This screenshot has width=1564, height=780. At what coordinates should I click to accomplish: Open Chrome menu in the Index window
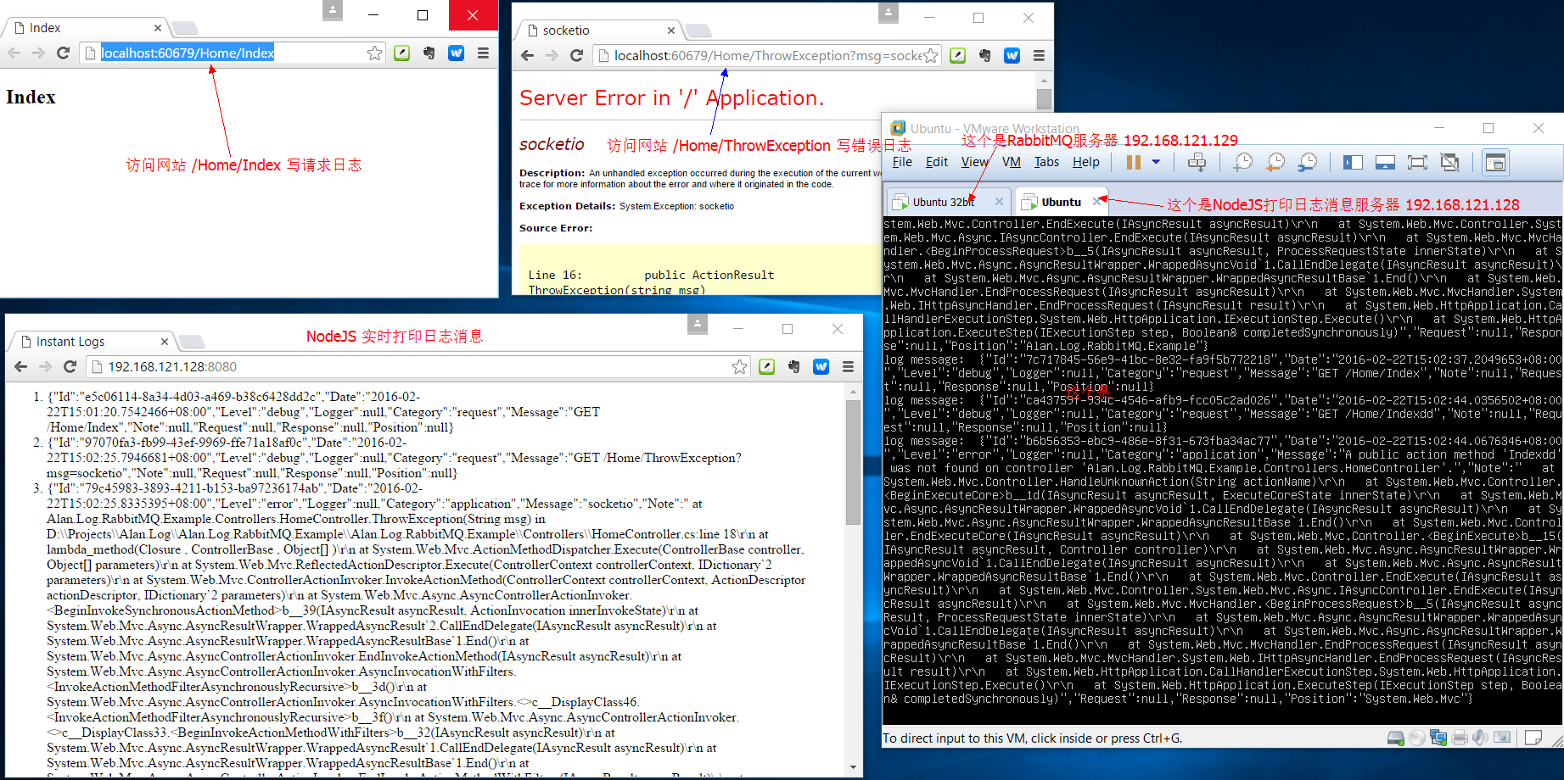pyautogui.click(x=483, y=53)
